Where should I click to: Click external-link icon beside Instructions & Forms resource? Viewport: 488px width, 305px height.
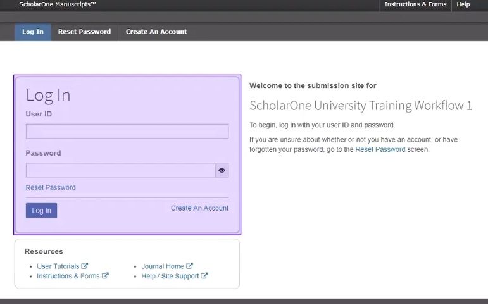(105, 276)
